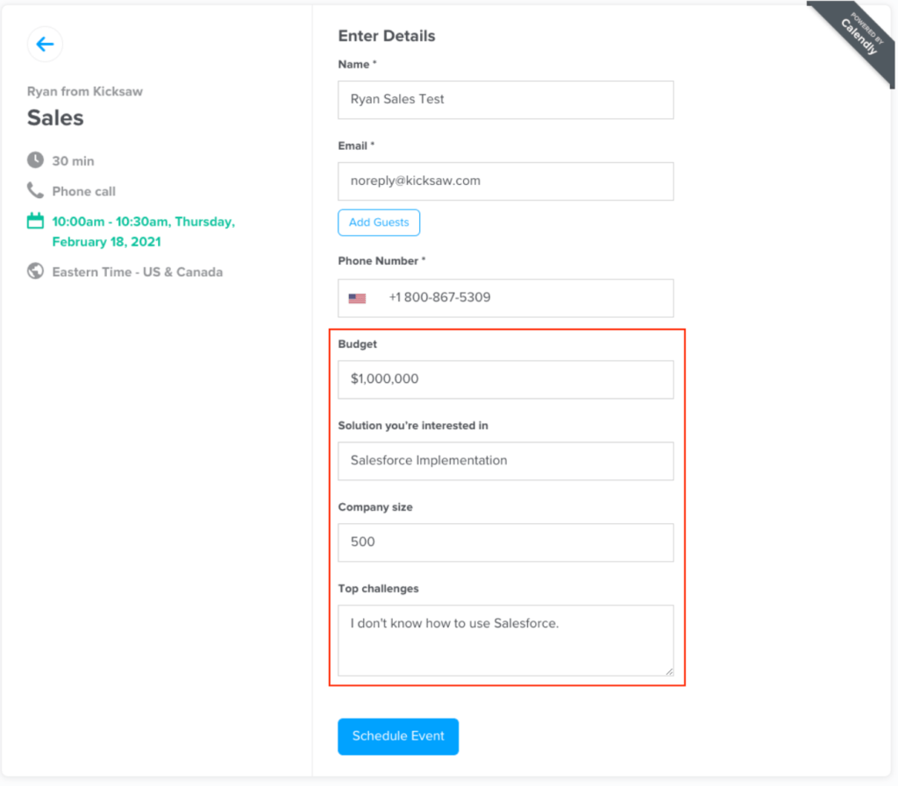This screenshot has width=898, height=786.
Task: Click the 'Phone call' text
Action: point(83,192)
